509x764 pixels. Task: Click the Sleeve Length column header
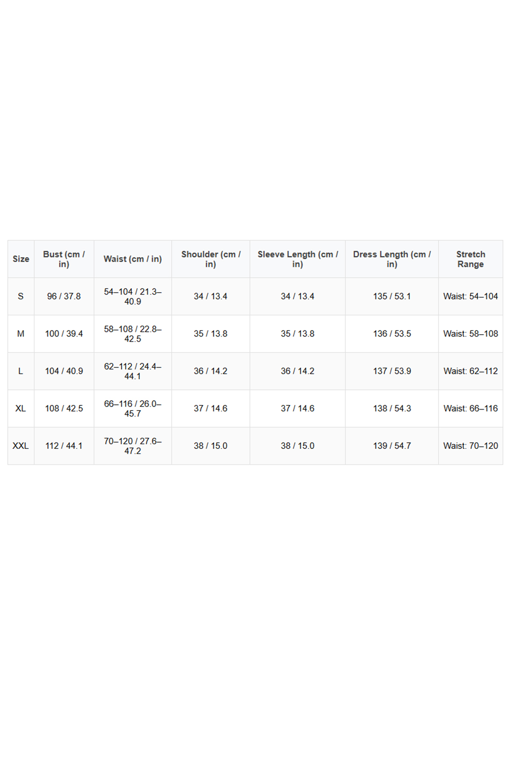(x=298, y=259)
